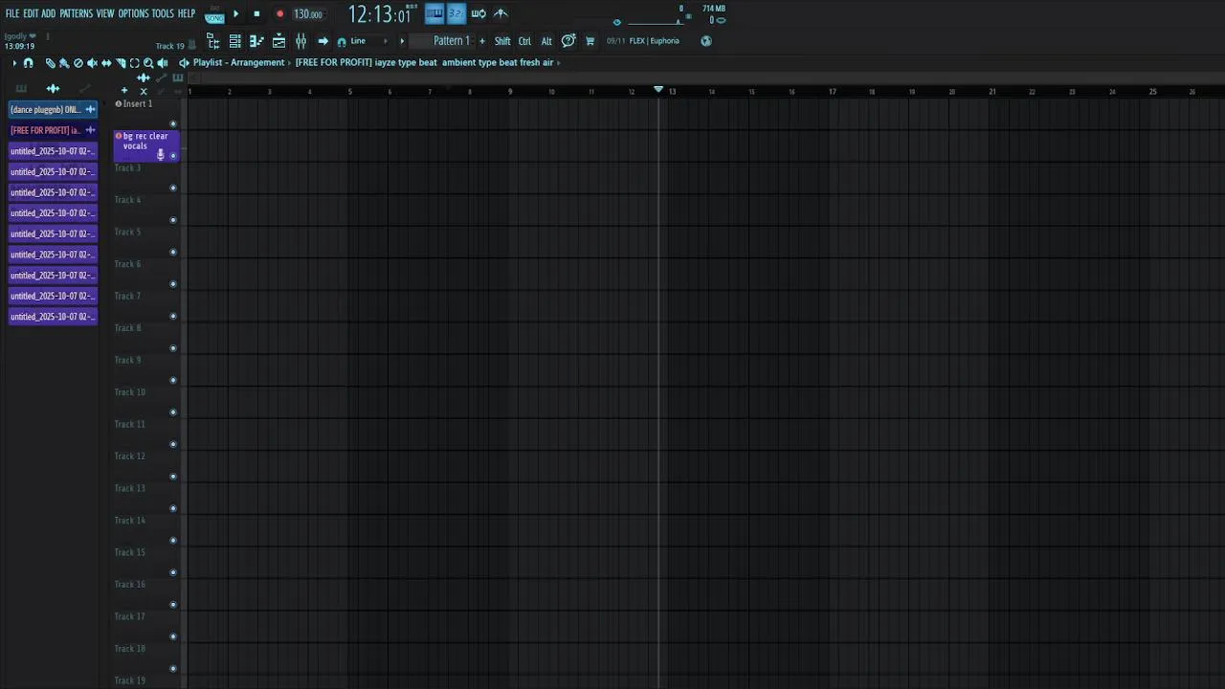Image resolution: width=1225 pixels, height=689 pixels.
Task: Open the PATTERNS menu
Action: coord(76,13)
